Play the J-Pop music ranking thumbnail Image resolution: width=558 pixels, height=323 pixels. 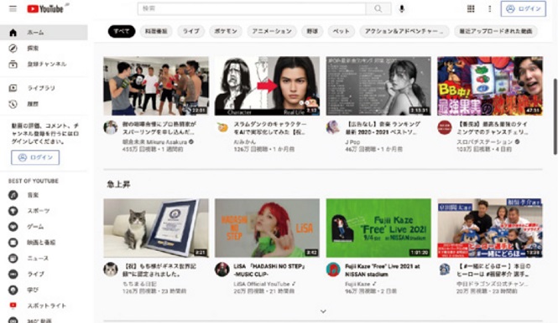(378, 86)
